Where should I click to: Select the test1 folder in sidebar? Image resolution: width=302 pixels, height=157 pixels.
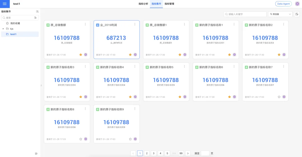[x=20, y=34]
